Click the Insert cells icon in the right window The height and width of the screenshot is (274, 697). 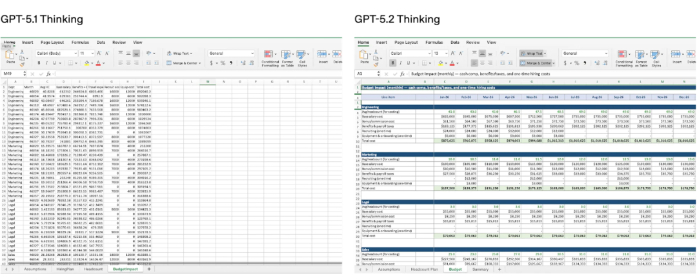click(676, 55)
